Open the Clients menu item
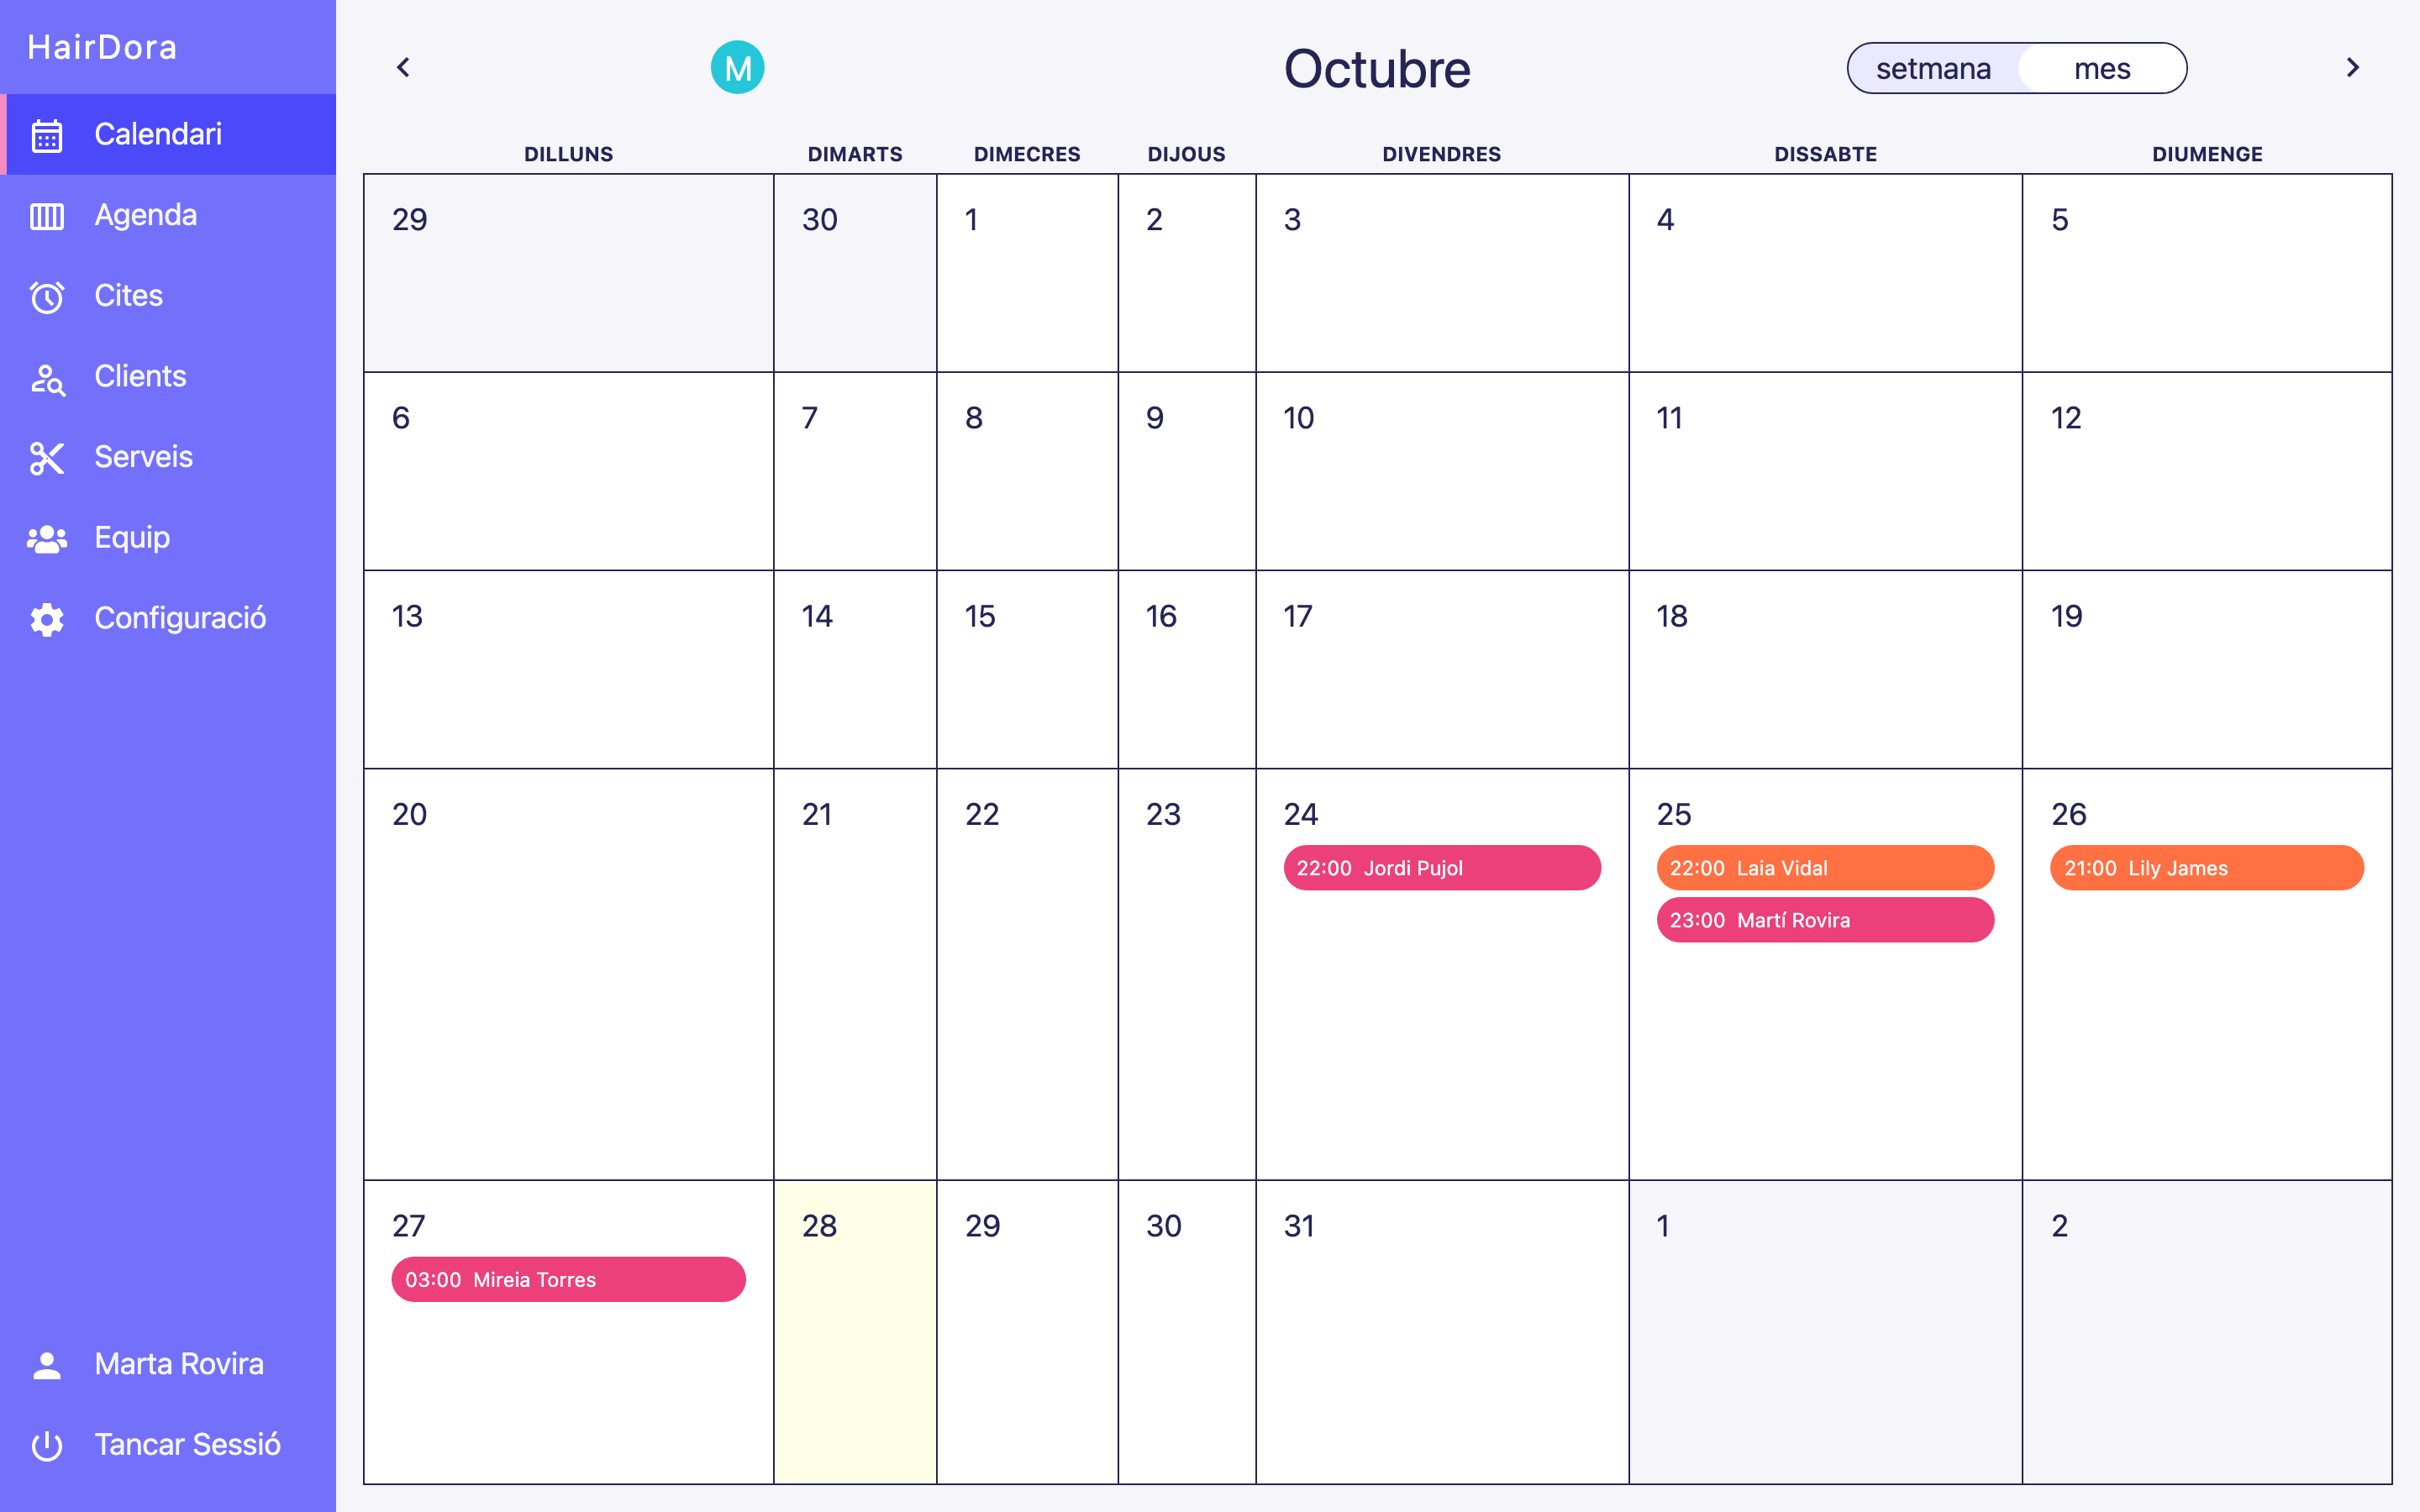The height and width of the screenshot is (1512, 2420). (x=140, y=376)
